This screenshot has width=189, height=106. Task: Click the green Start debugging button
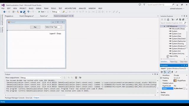click(x=41, y=12)
